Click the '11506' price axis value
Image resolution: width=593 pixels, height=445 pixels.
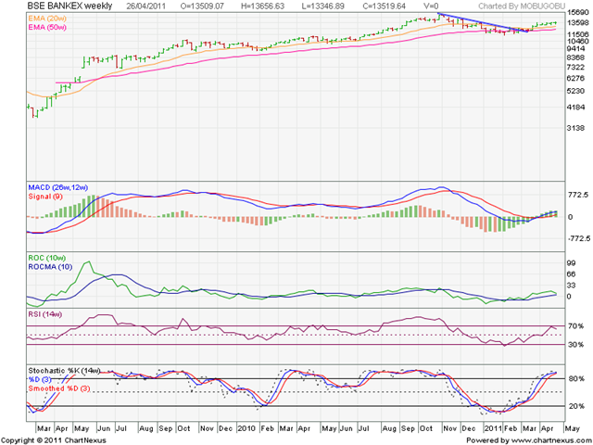(x=577, y=34)
